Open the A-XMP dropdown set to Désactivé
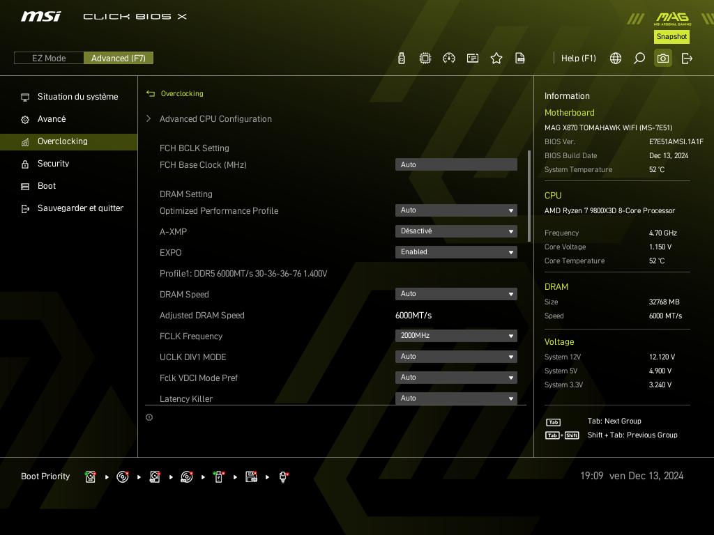Screen dimensions: 714x535 click(456, 231)
